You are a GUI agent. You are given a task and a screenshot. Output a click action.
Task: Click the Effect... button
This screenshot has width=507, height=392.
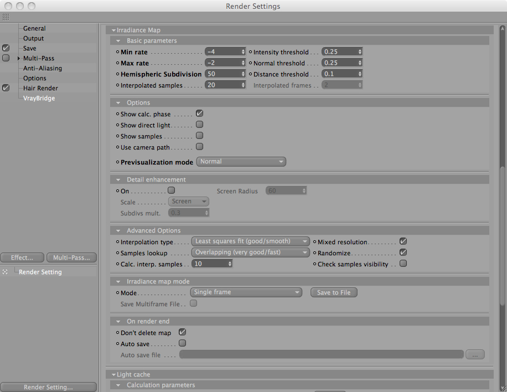[22, 257]
